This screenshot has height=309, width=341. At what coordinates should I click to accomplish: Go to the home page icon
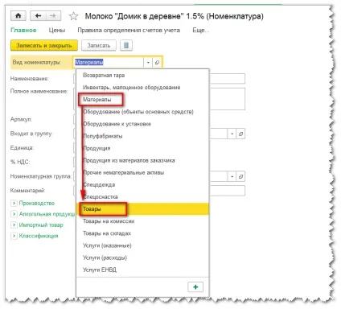(18, 16)
